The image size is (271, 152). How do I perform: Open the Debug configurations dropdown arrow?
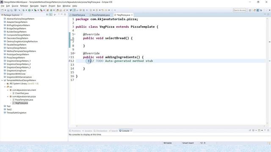26,10
